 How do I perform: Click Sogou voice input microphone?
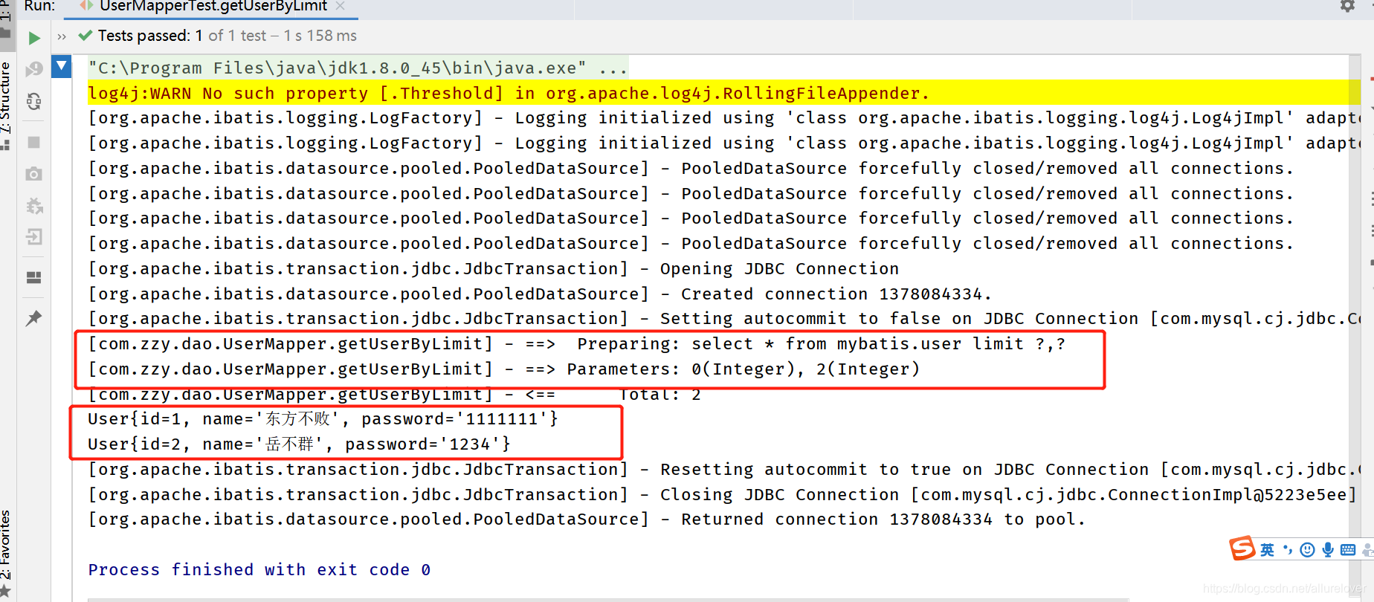pyautogui.click(x=1328, y=550)
